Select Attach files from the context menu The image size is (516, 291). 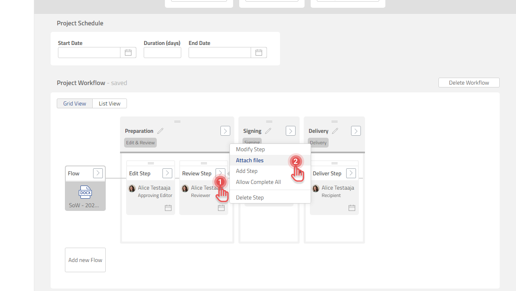pyautogui.click(x=249, y=160)
